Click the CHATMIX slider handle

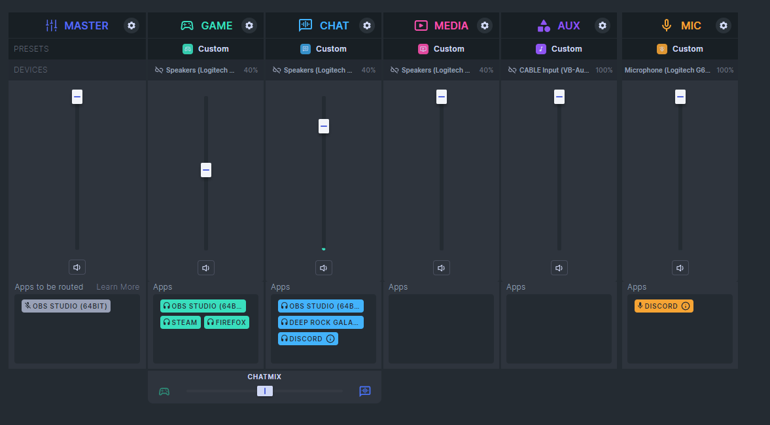265,391
